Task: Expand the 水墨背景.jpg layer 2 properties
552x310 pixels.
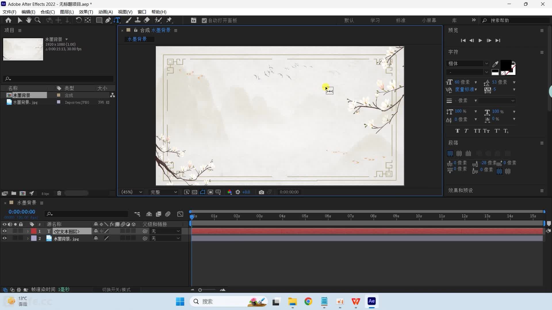Action: (x=28, y=239)
